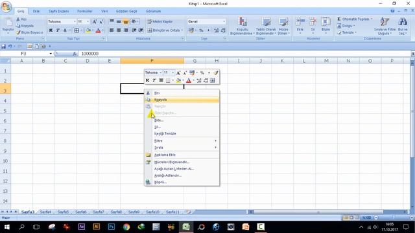Toggle bold K button in ribbon

[51, 30]
